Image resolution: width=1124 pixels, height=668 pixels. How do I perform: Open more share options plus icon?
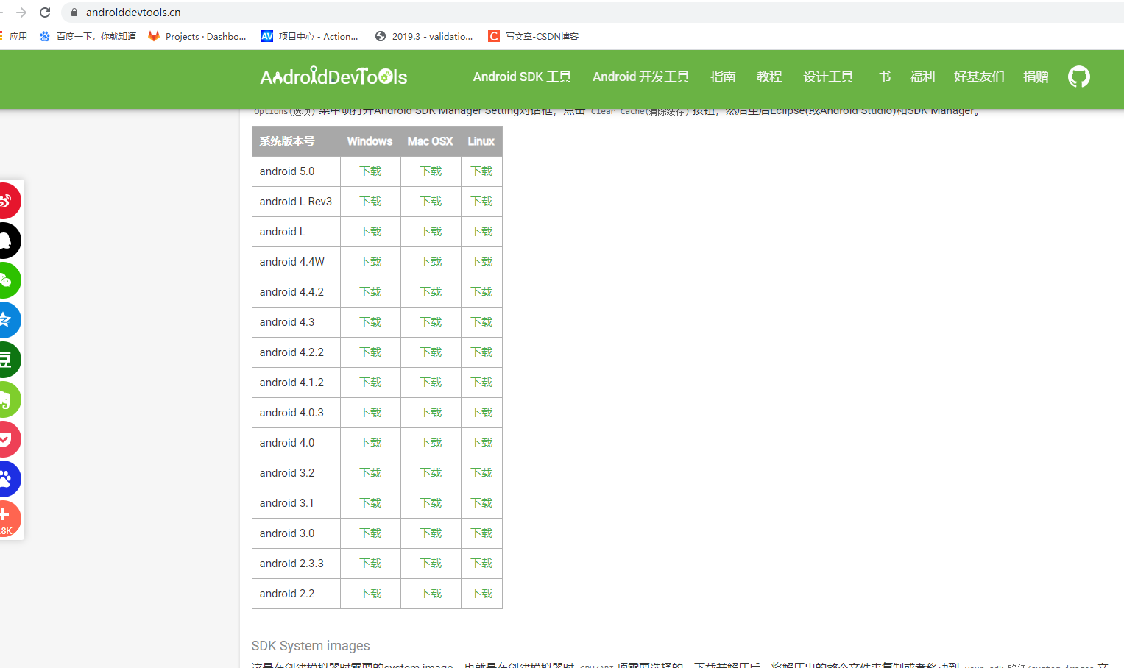click(x=6, y=519)
